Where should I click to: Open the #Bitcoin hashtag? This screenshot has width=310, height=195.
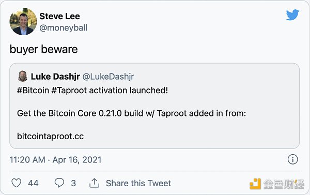pos(33,91)
